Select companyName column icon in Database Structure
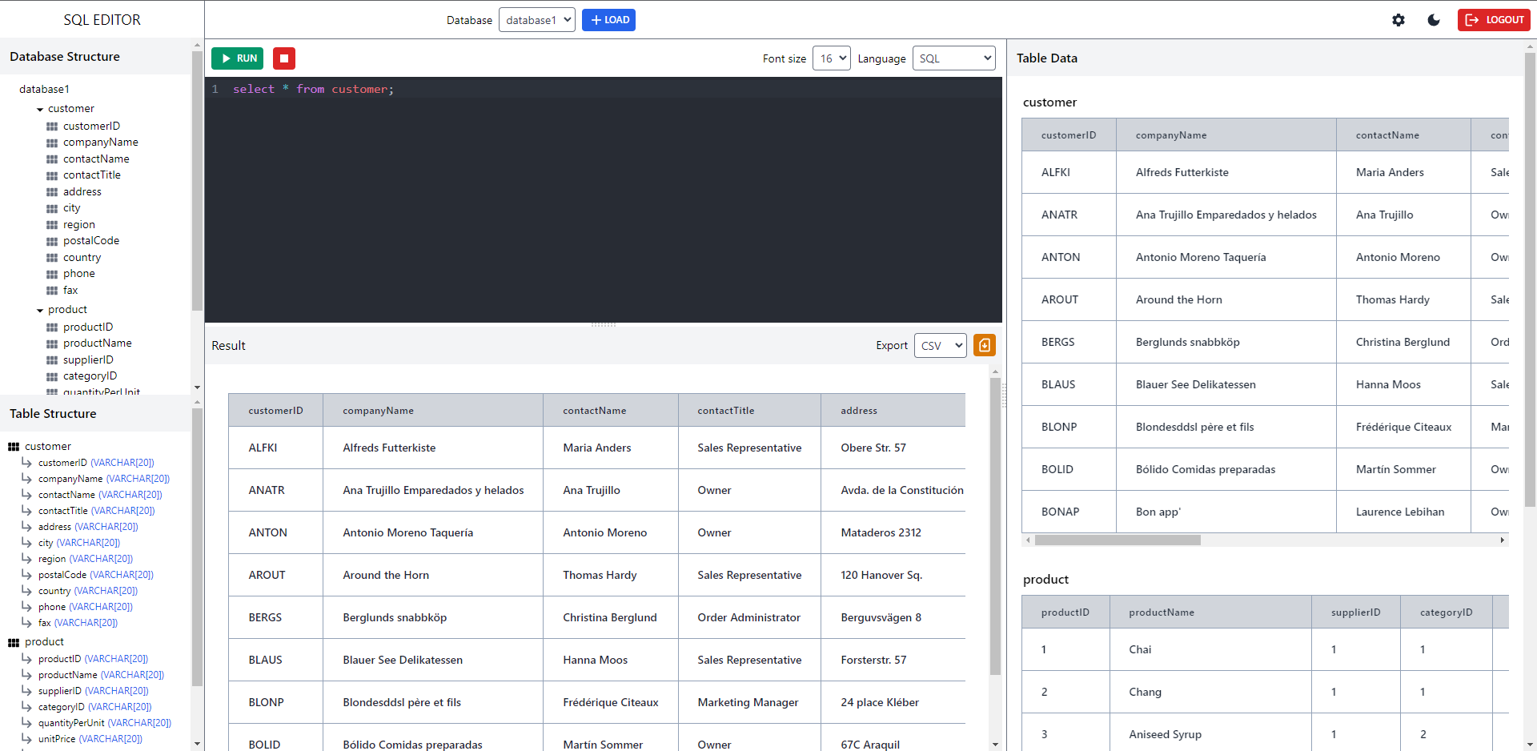 [52, 143]
